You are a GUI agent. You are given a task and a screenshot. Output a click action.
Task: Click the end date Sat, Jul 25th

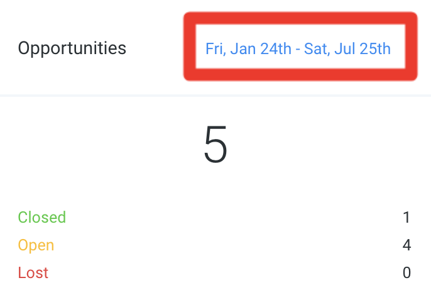tap(347, 48)
